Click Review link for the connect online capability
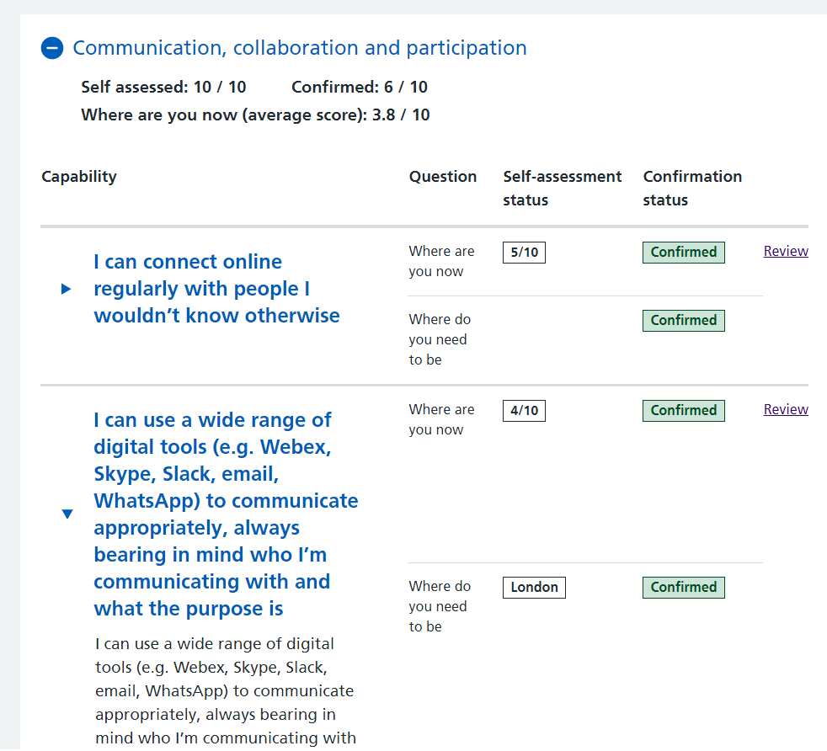The image size is (827, 751). click(x=785, y=251)
